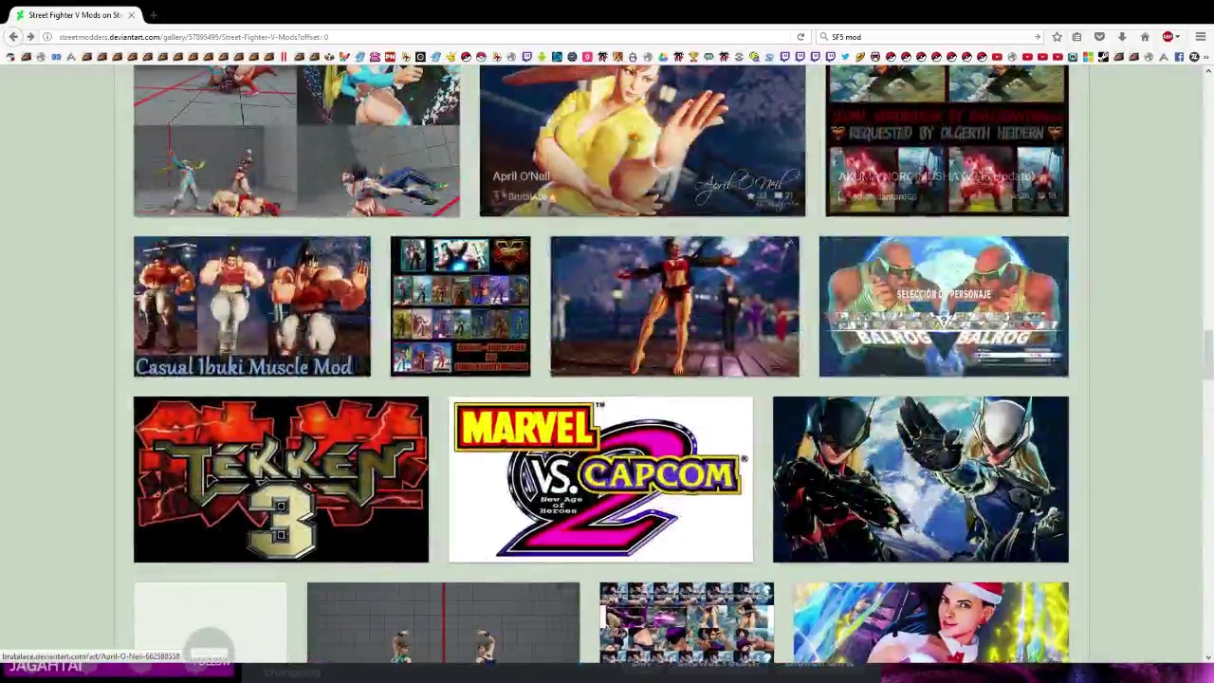Open the Tekken 3 thumbnail
The image size is (1214, 683).
point(281,479)
